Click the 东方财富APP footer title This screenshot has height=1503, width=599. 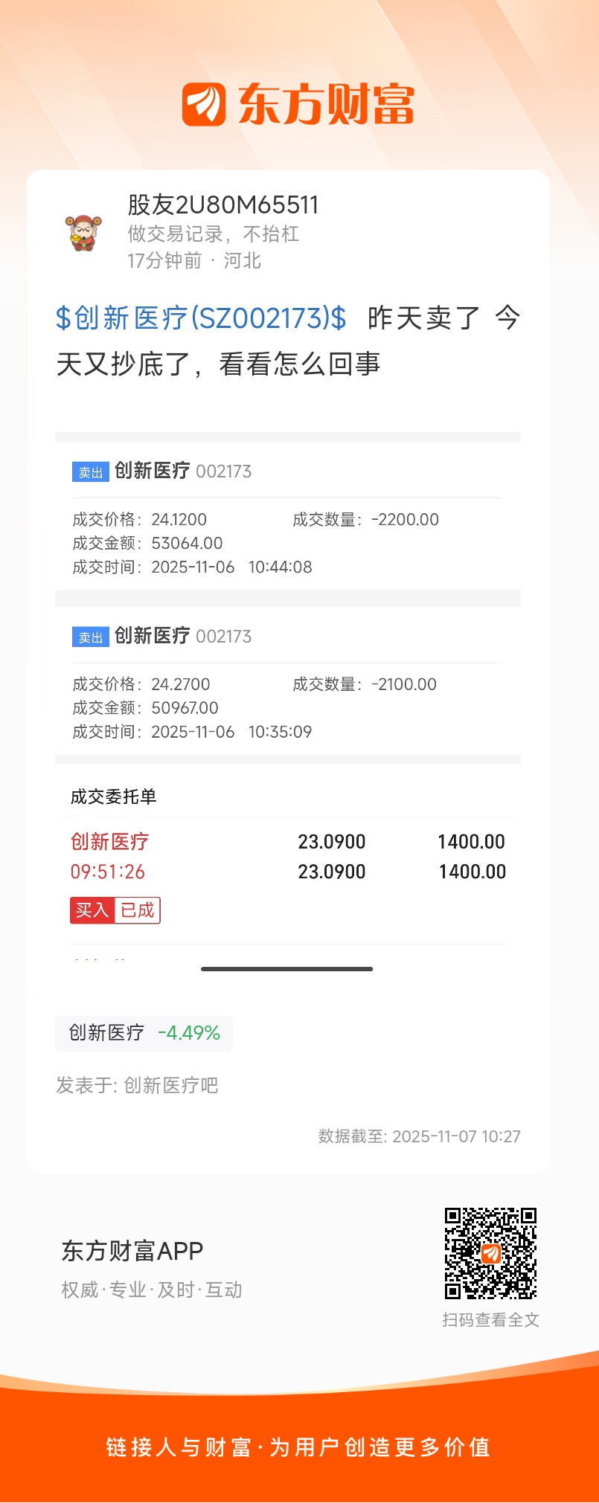[x=132, y=1251]
